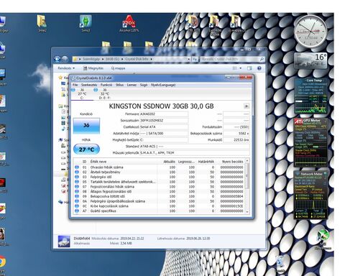Select the 0C Ki-be kapcsolások száma row
345x276 pixels.
pos(160,206)
